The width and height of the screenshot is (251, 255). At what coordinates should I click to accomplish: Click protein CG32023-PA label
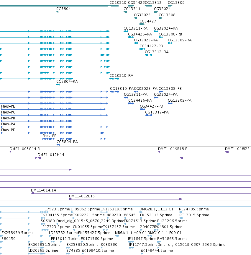(x=146, y=89)
